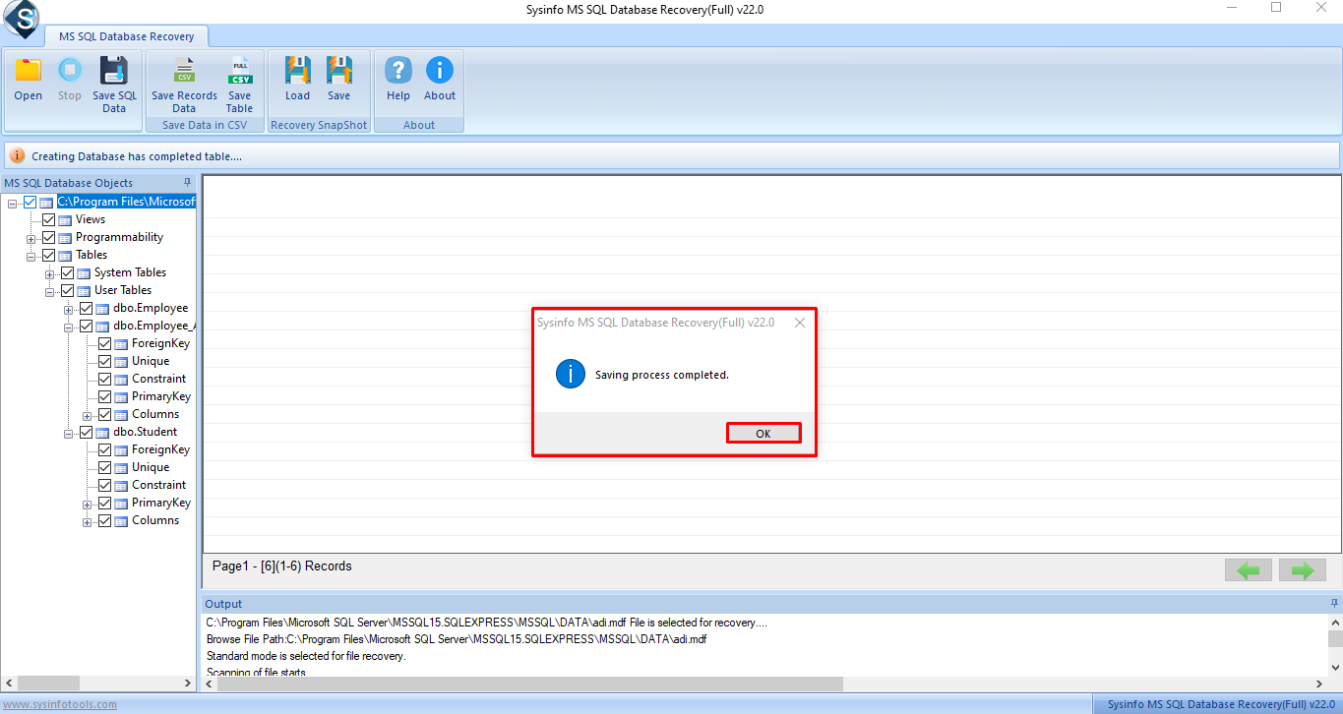This screenshot has width=1343, height=714.
Task: Open the About info icon
Action: tap(440, 71)
